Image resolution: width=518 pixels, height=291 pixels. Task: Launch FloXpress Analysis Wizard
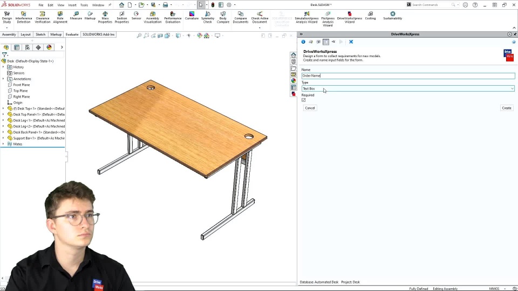(328, 19)
